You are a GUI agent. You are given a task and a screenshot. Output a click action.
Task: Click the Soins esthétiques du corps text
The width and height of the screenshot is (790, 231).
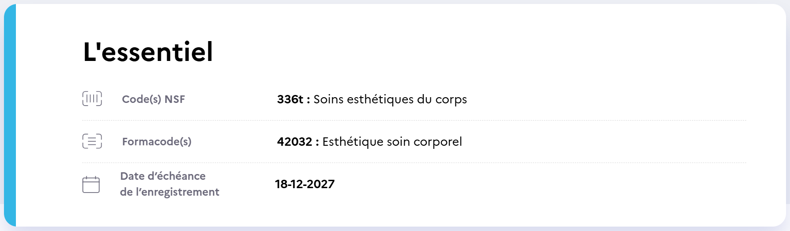click(x=390, y=99)
